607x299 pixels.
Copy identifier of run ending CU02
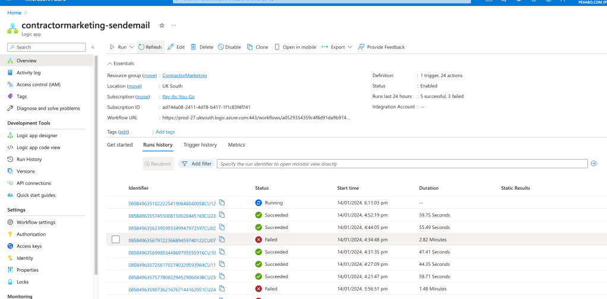tap(222, 227)
